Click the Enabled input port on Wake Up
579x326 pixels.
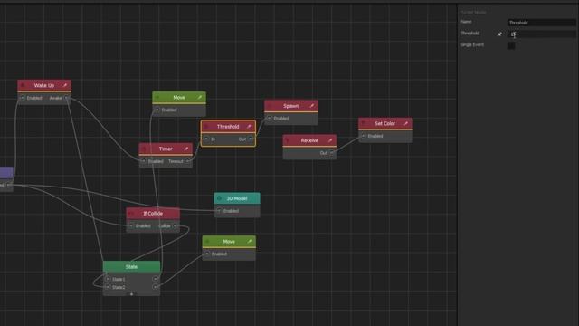pyautogui.click(x=22, y=98)
